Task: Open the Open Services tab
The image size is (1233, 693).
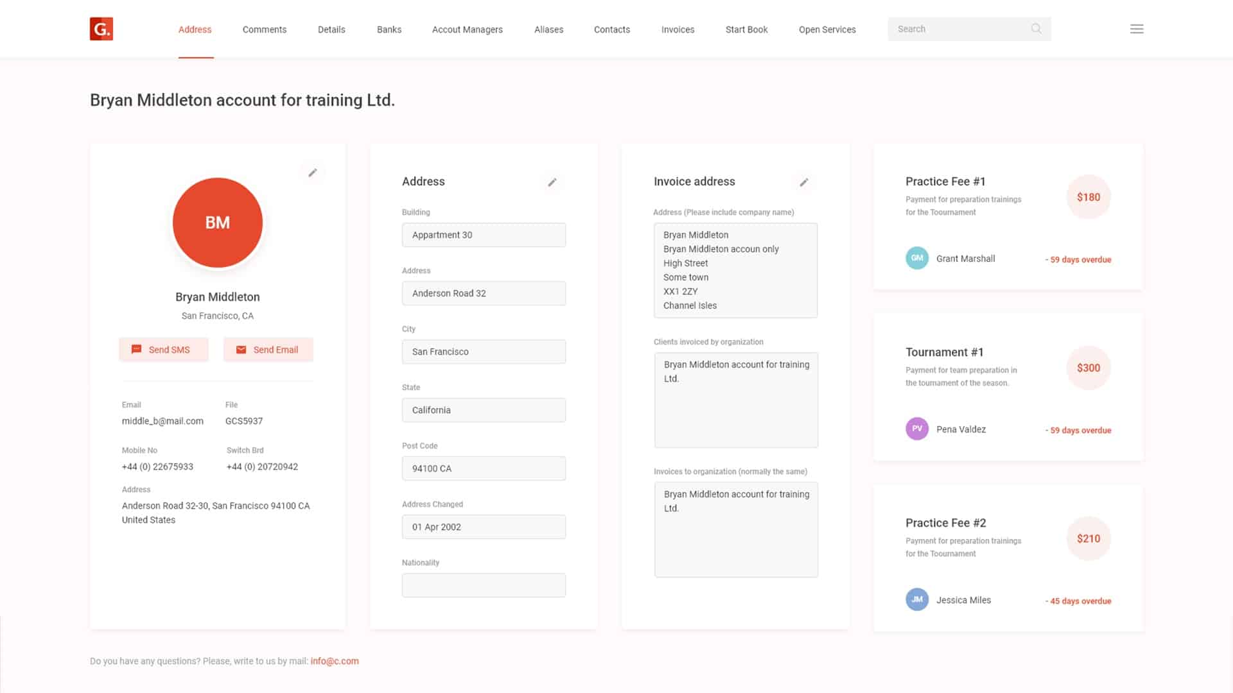Action: point(827,30)
